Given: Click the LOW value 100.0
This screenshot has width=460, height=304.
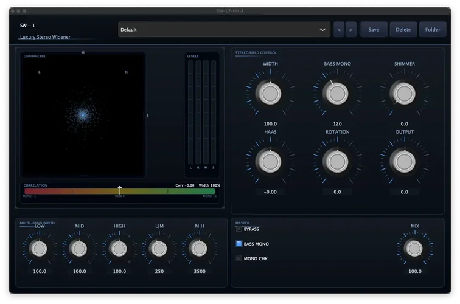Looking at the screenshot, I should coord(40,271).
